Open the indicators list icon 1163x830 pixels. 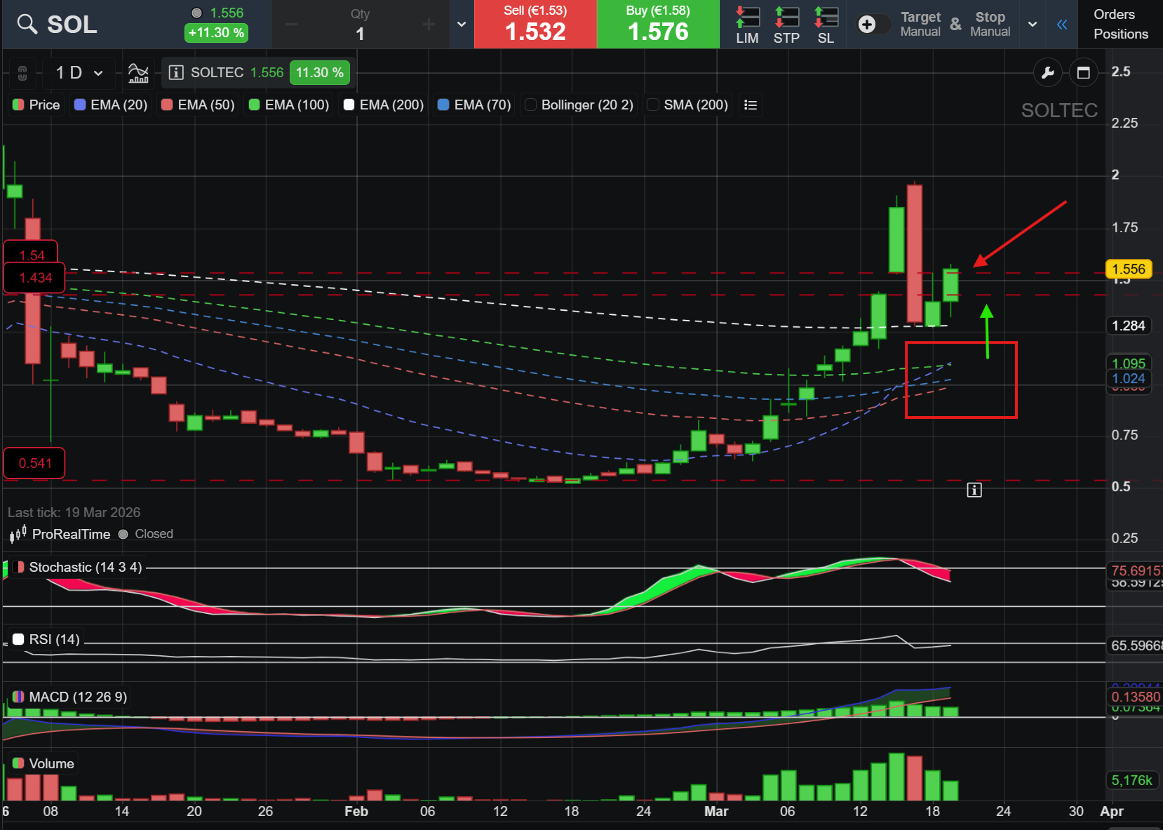click(751, 105)
